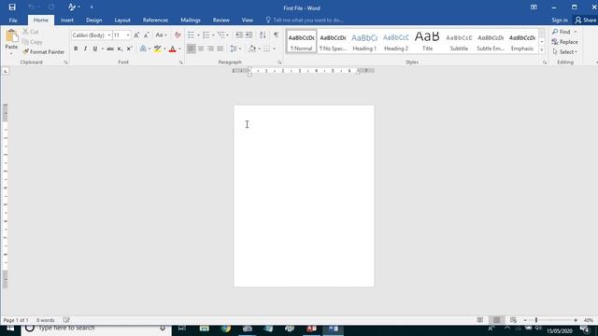Click the Find magnifier button
The height and width of the screenshot is (336, 598).
[562, 32]
